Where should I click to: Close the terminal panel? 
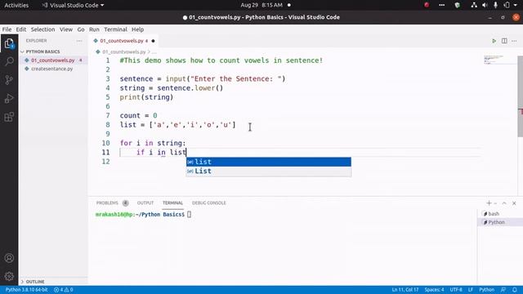coord(514,203)
